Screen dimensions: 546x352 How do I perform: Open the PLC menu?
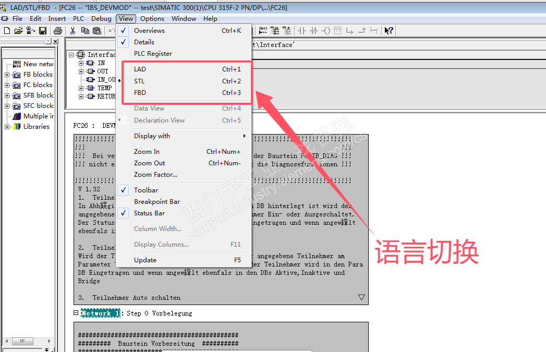pos(79,19)
